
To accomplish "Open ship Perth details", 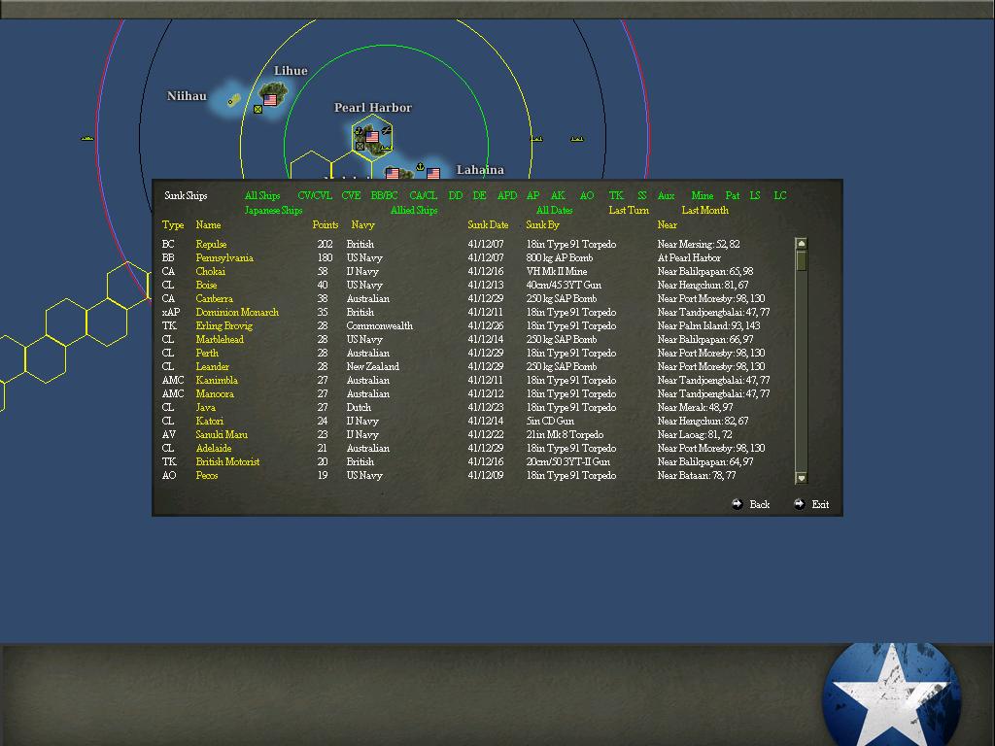I will (x=207, y=353).
